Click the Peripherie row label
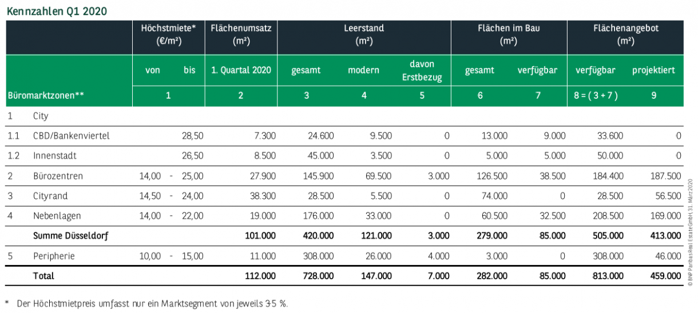Image resolution: width=698 pixels, height=313 pixels. click(x=54, y=256)
